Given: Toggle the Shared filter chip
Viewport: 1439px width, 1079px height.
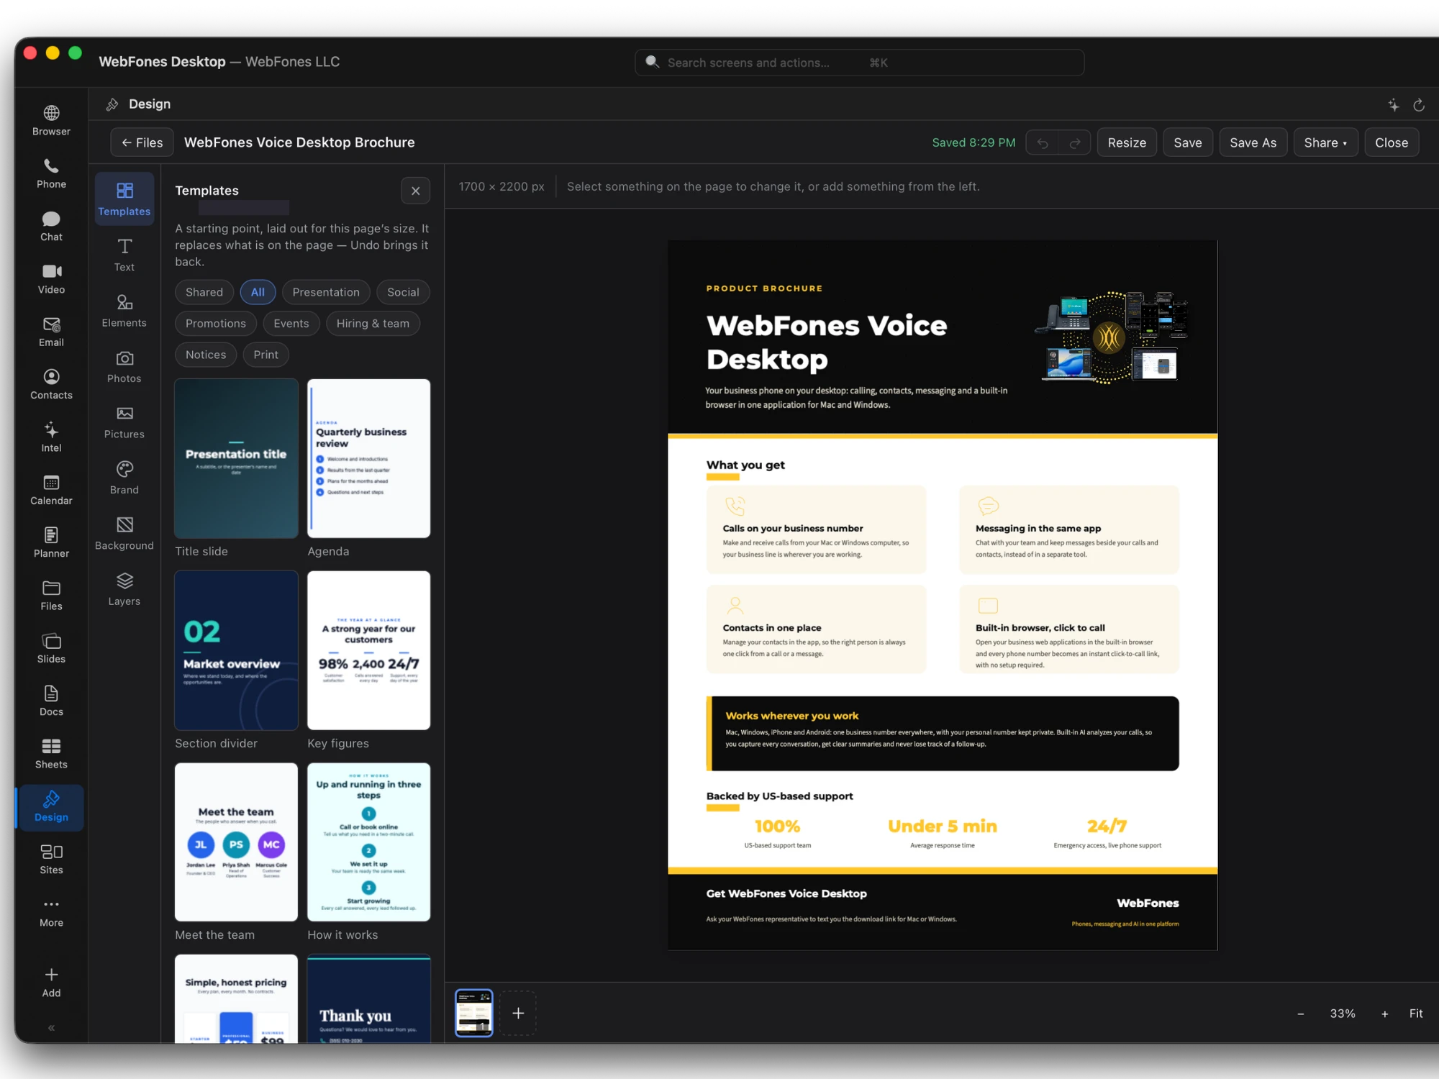Looking at the screenshot, I should click(x=204, y=292).
